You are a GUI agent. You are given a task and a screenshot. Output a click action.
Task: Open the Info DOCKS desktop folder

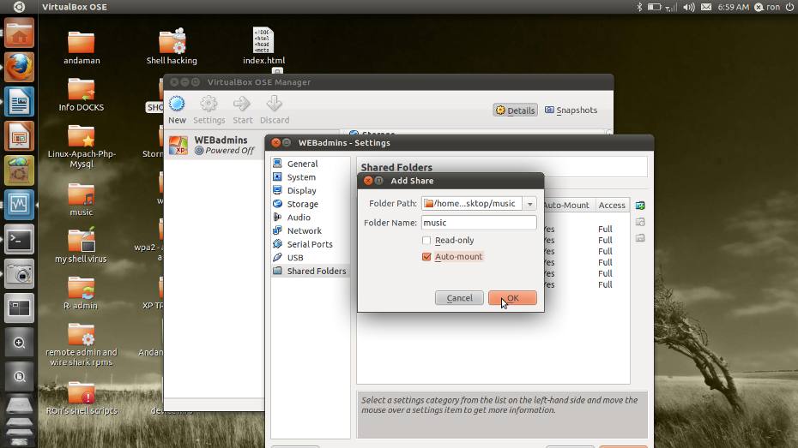82,95
